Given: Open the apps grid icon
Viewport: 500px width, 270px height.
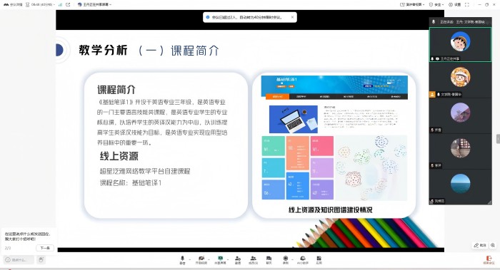Looking at the screenshot, I should tap(319, 259).
